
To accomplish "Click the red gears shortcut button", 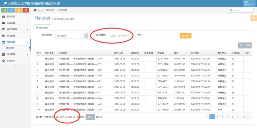I will 26,10.
